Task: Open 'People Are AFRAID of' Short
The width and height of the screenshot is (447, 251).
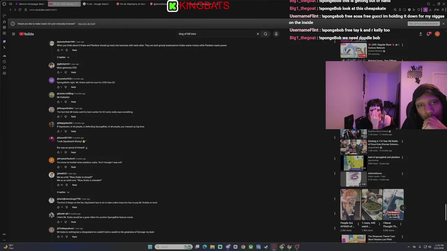Action: coord(351,205)
